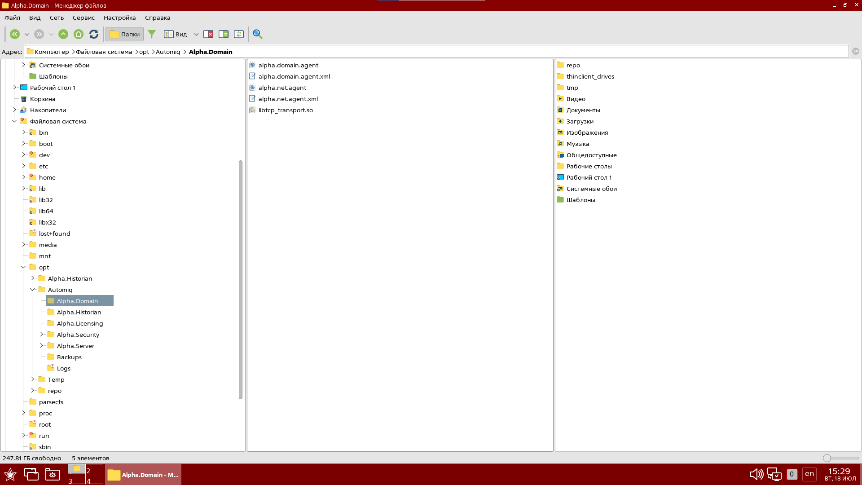Select the alpha.net.agent.xml file
This screenshot has height=485, width=862.
point(284,99)
